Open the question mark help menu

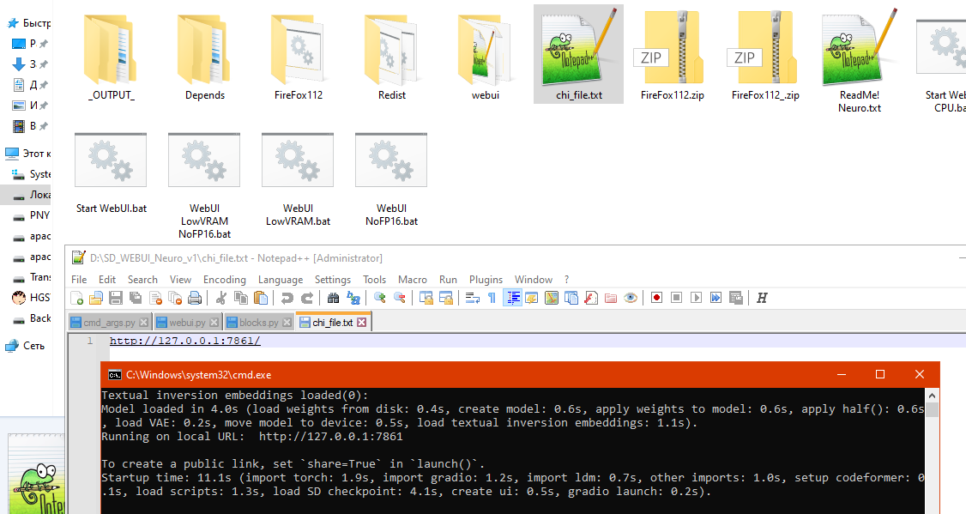pos(567,280)
